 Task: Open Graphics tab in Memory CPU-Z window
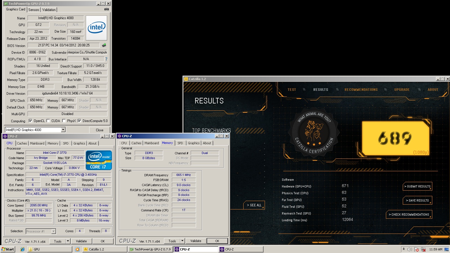(194, 143)
